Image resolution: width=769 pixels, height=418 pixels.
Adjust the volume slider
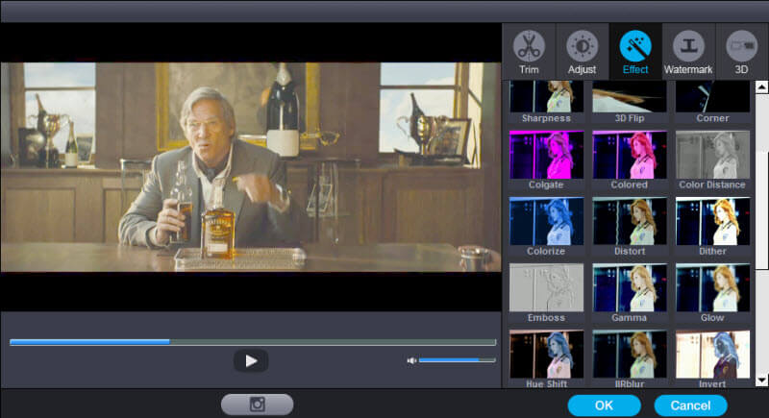tap(458, 360)
